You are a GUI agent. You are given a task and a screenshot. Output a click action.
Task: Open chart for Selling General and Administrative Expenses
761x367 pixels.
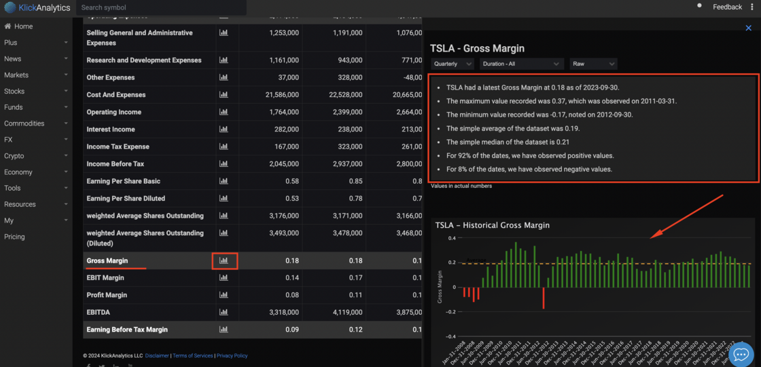coord(224,33)
